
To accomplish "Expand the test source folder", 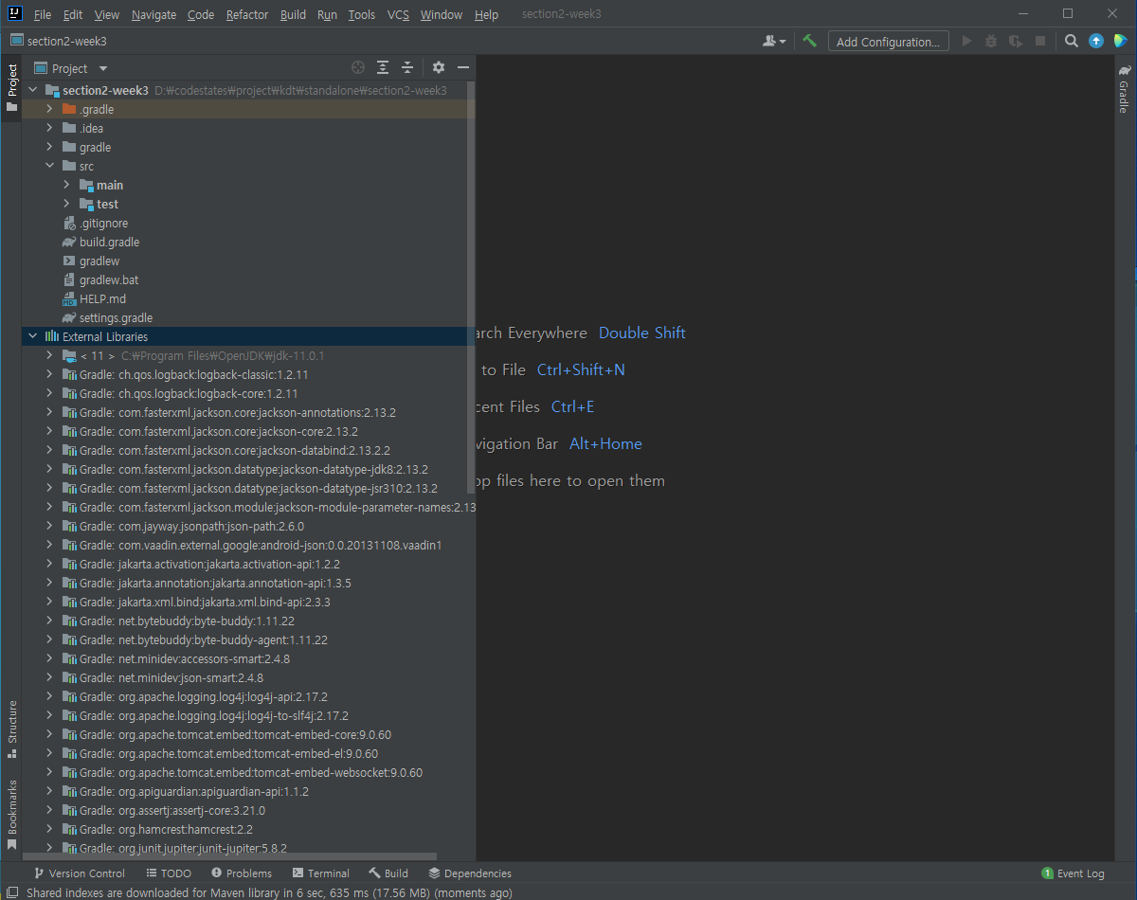I will pos(66,204).
